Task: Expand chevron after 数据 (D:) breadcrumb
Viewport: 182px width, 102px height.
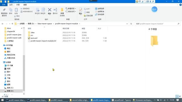Action: [x=36, y=24]
